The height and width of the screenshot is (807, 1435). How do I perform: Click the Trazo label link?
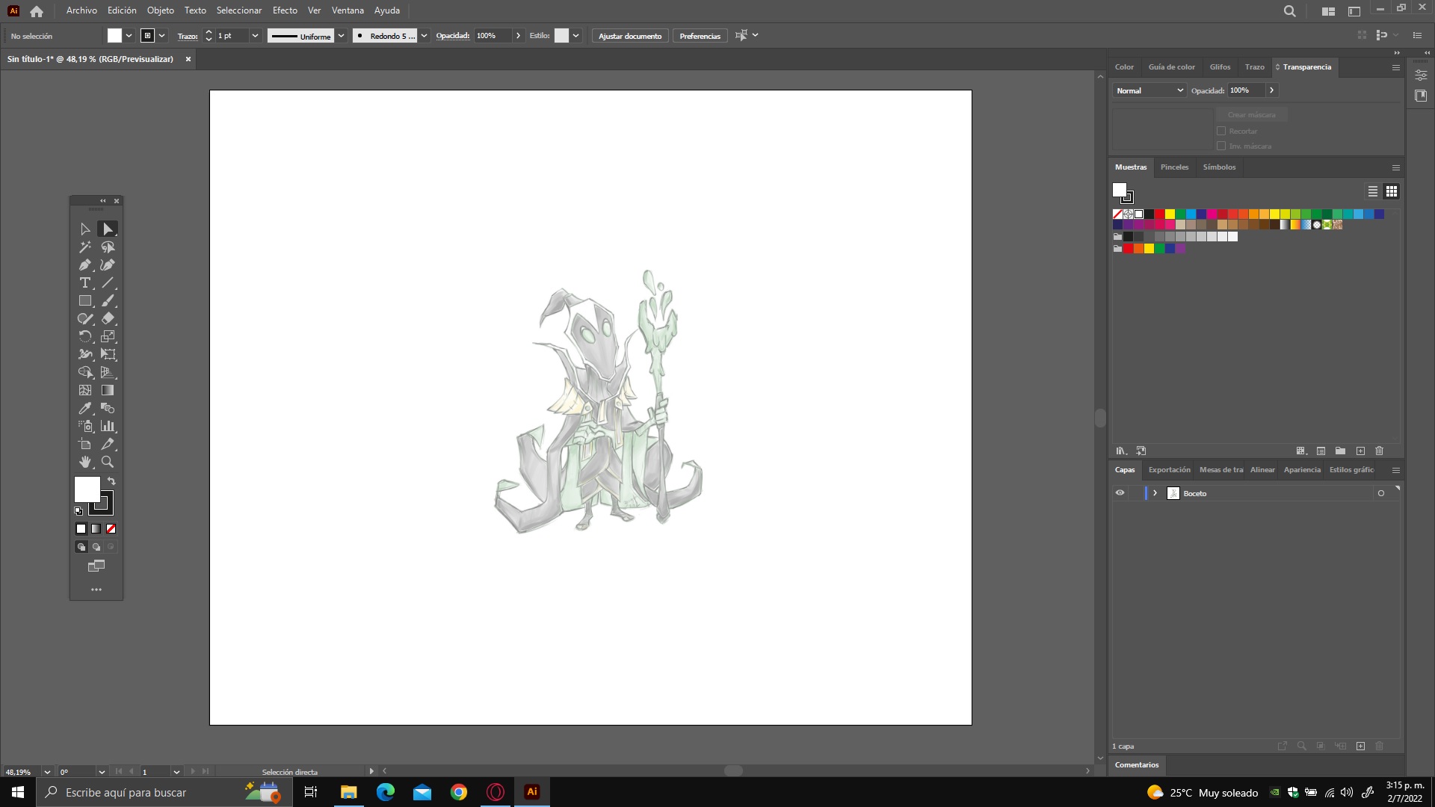188,36
